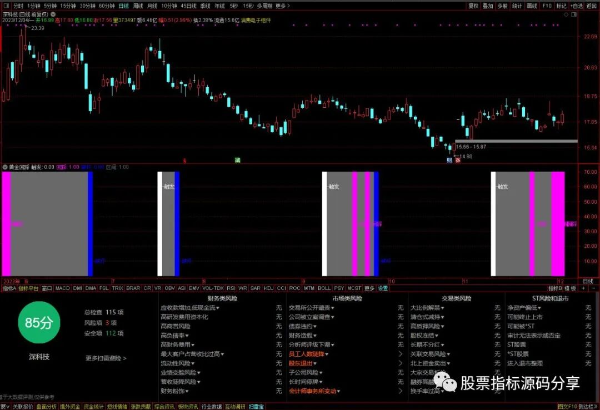This screenshot has width=600, height=410.
Task: Click the green 85分 score circle
Action: click(x=39, y=322)
